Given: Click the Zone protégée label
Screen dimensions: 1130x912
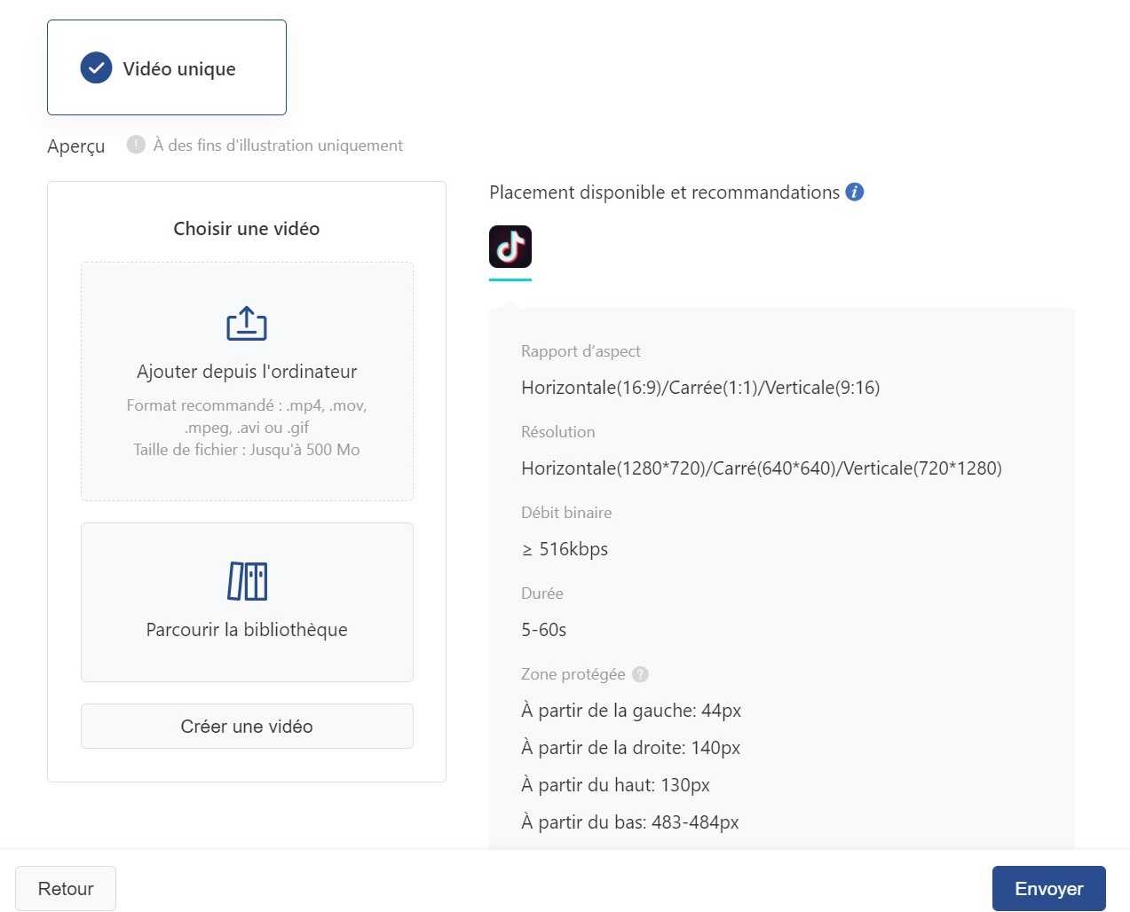Looking at the screenshot, I should click(x=573, y=674).
